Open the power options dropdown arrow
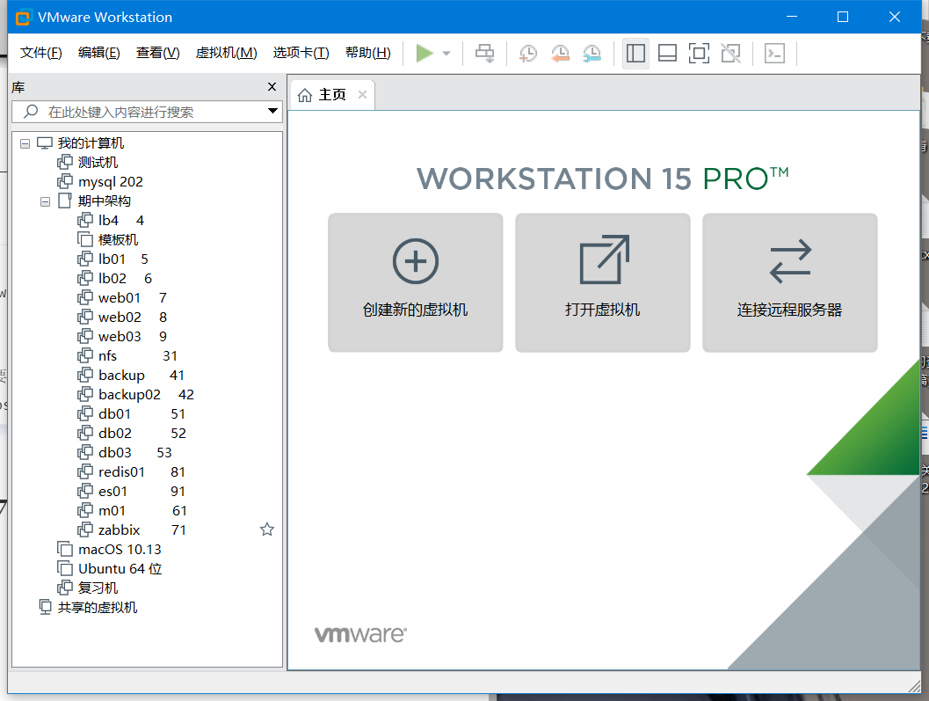The image size is (929, 701). point(446,54)
